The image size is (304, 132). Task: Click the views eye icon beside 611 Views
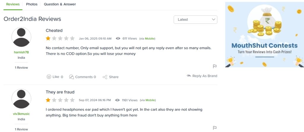118,38
